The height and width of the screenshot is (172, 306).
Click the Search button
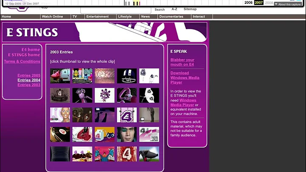pyautogui.click(x=160, y=9)
